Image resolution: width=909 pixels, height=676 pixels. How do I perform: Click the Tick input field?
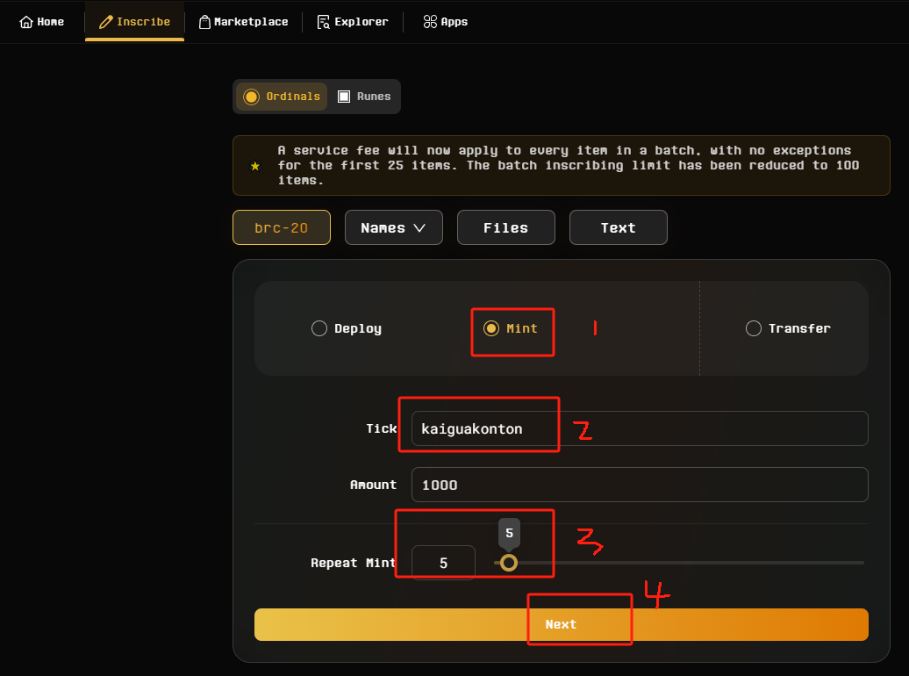[x=639, y=428]
